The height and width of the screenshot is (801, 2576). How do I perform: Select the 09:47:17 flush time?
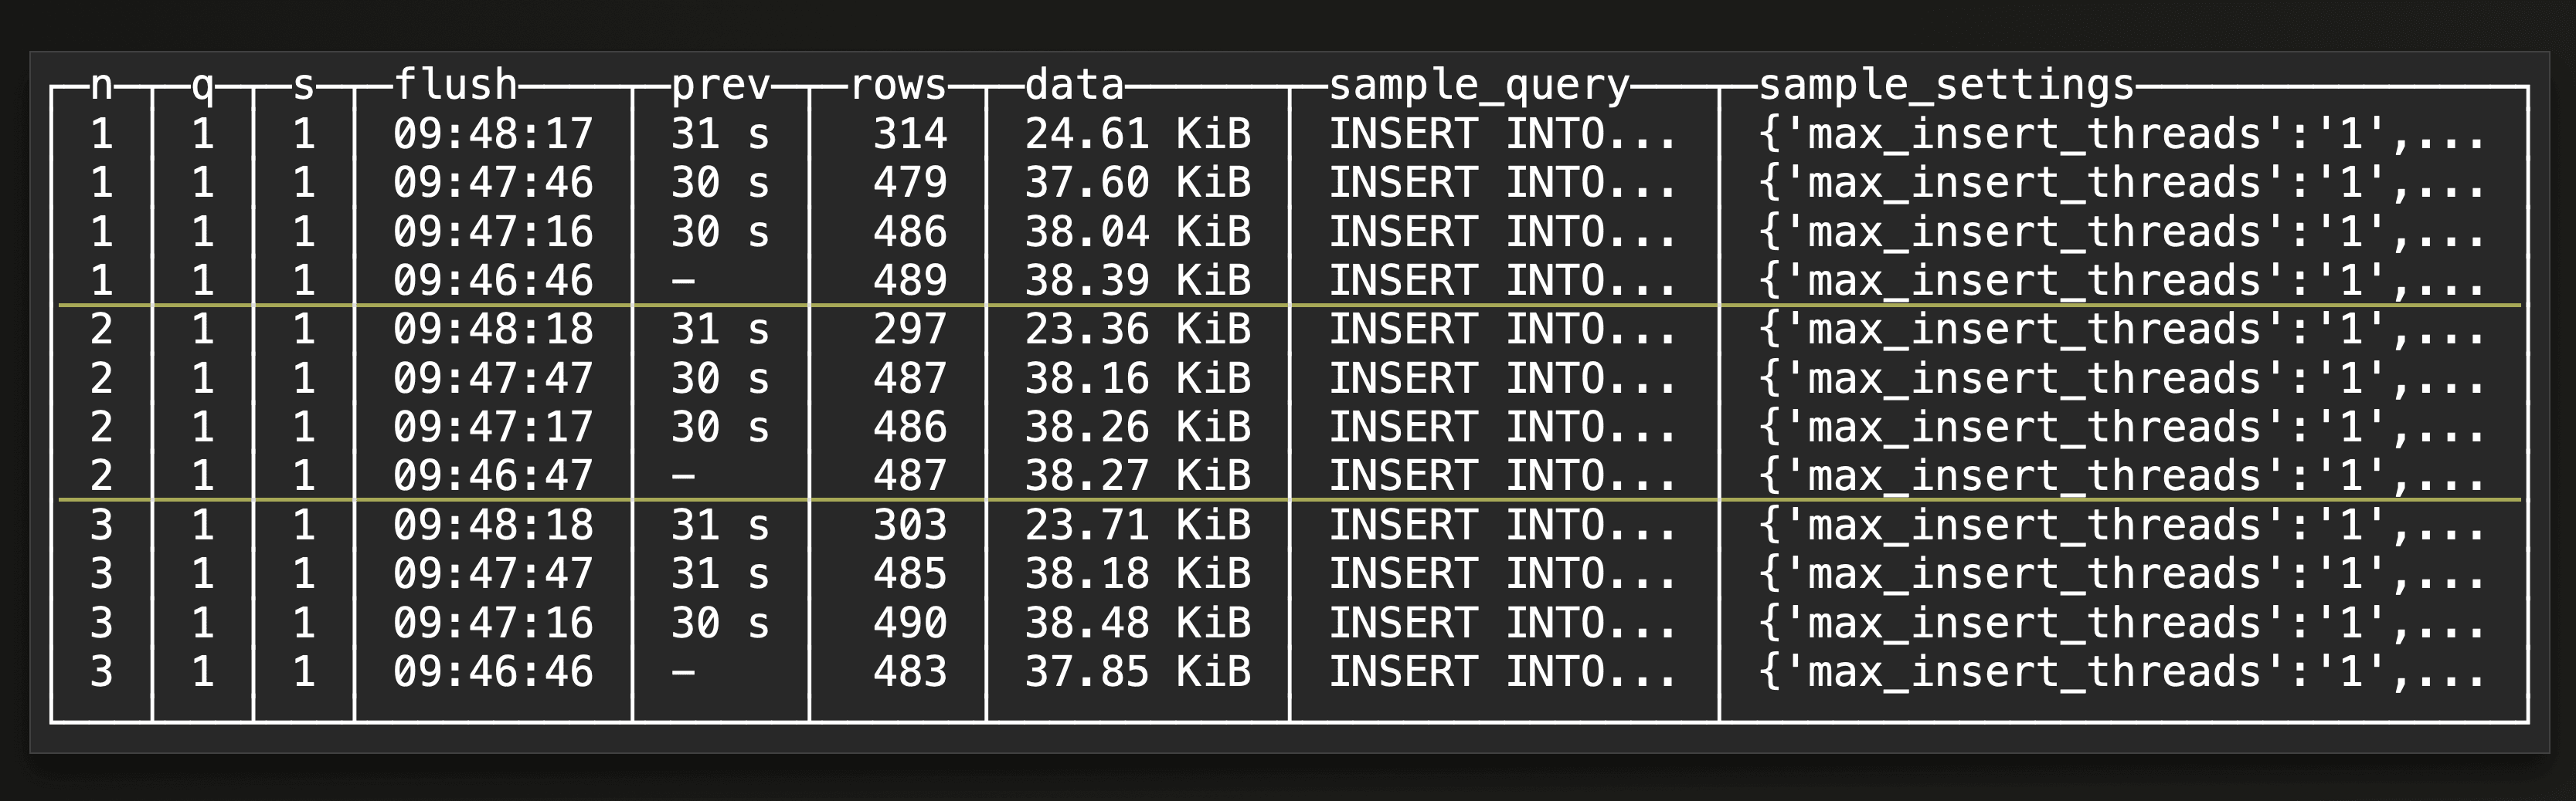(x=493, y=428)
